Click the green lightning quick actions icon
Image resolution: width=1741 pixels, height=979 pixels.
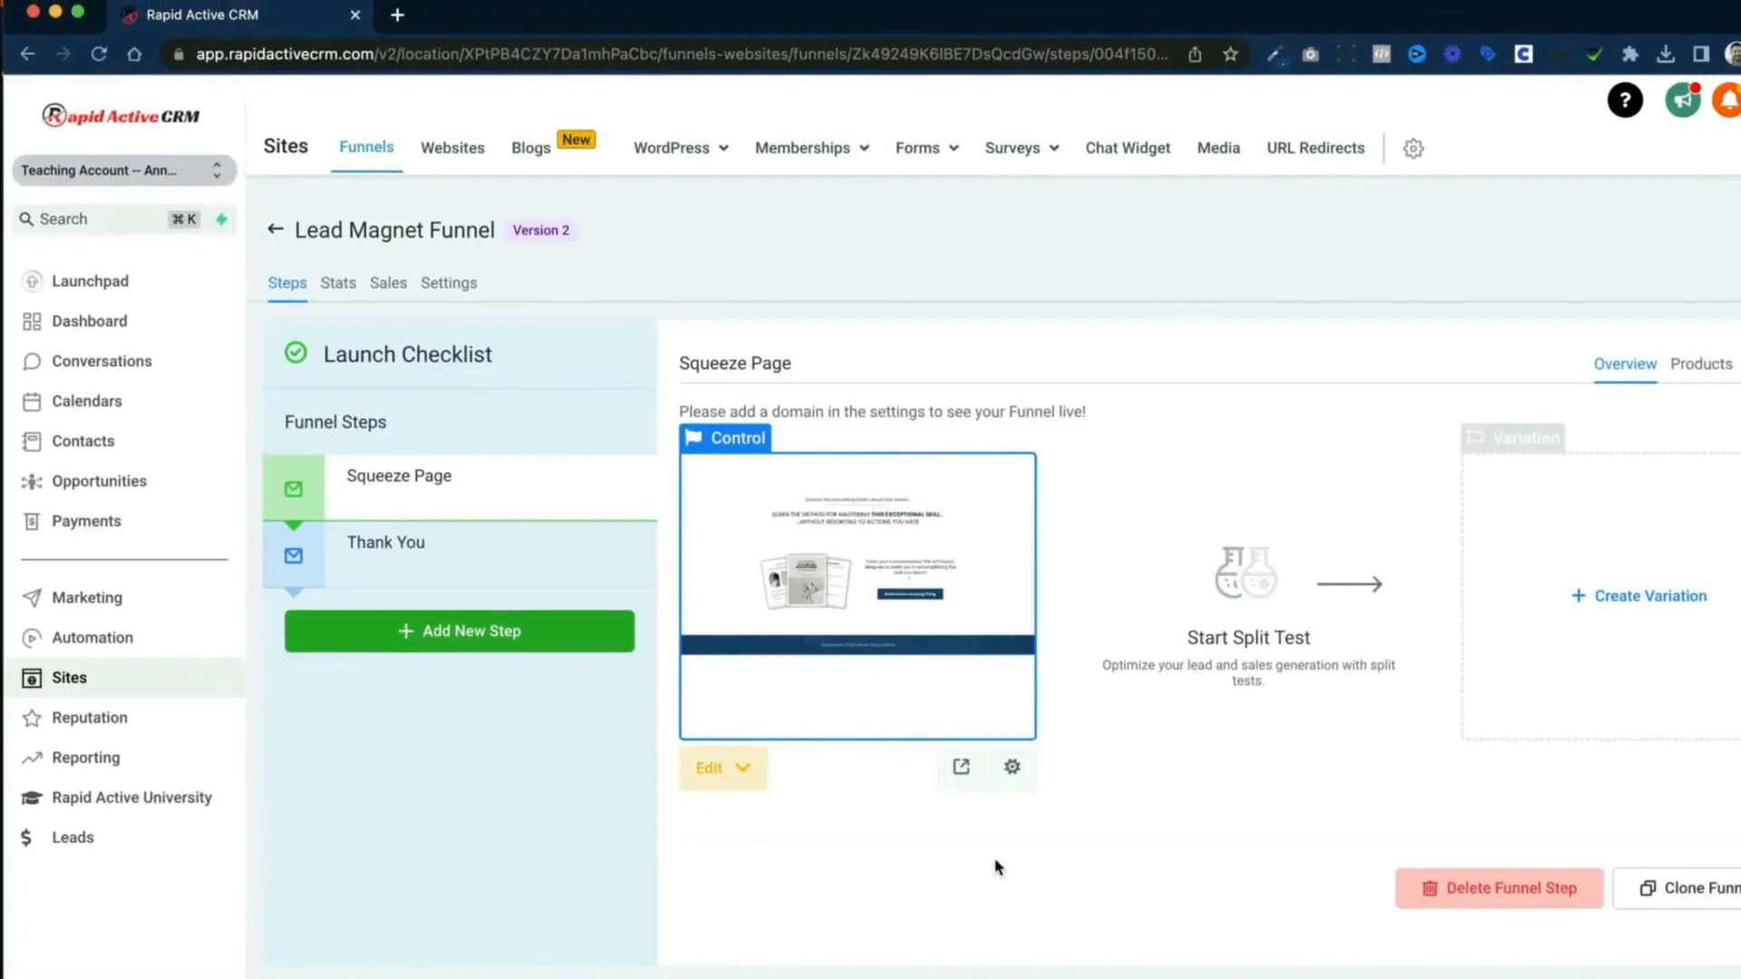pyautogui.click(x=221, y=218)
